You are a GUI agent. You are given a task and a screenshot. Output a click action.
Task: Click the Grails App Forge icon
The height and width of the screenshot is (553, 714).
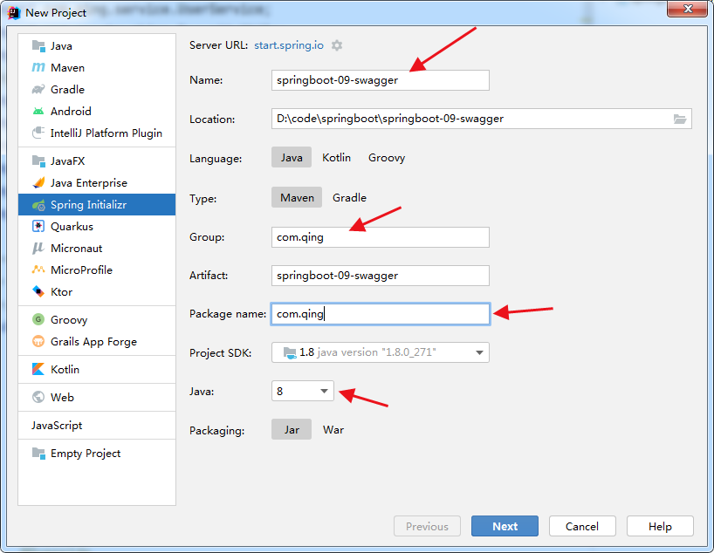coord(38,341)
